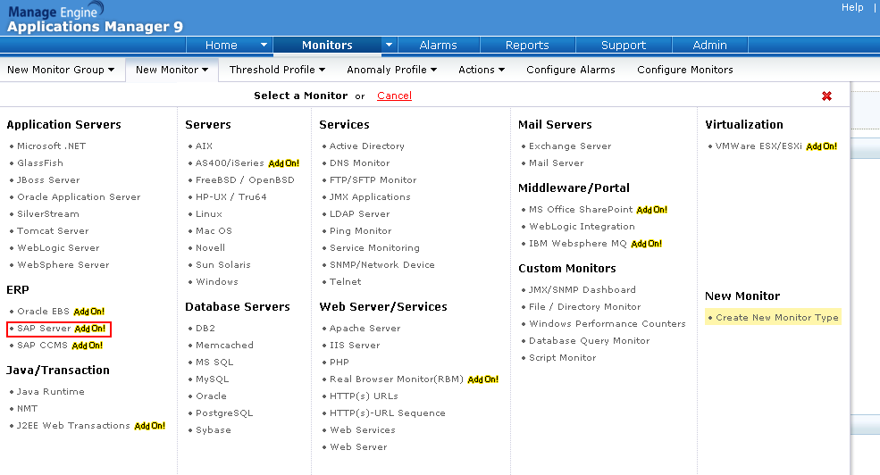Select the PostgreSQL database monitor
880x475 pixels.
click(x=224, y=412)
